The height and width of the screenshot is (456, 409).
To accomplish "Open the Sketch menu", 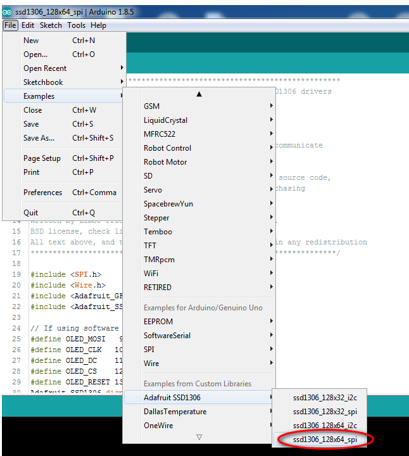I will [51, 25].
